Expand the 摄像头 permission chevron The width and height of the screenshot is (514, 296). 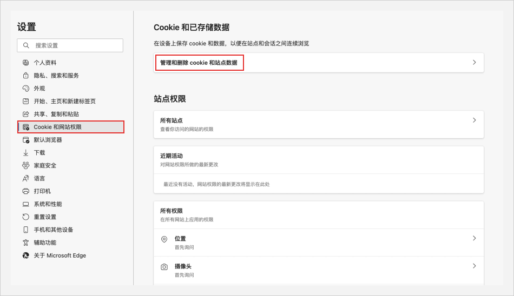(x=474, y=266)
